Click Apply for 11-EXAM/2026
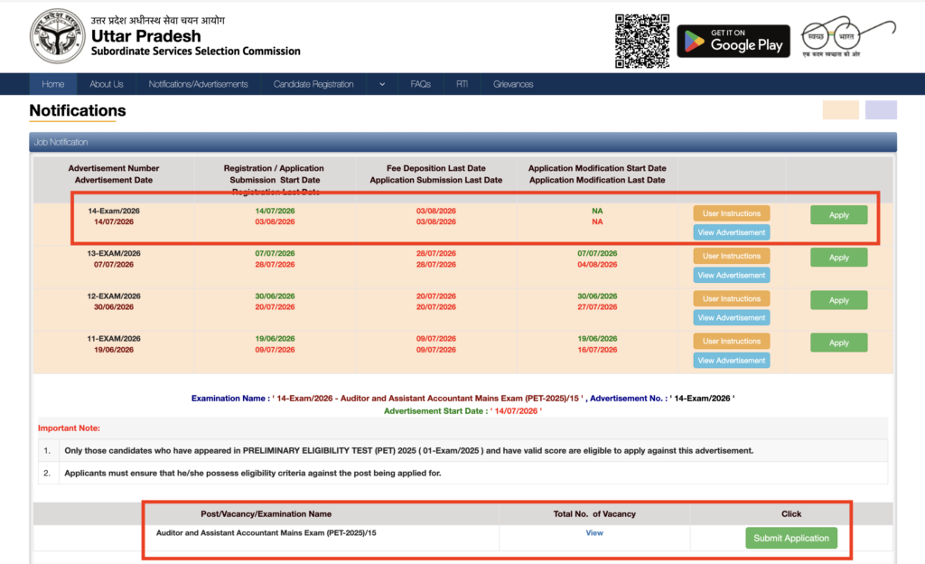 click(x=838, y=343)
